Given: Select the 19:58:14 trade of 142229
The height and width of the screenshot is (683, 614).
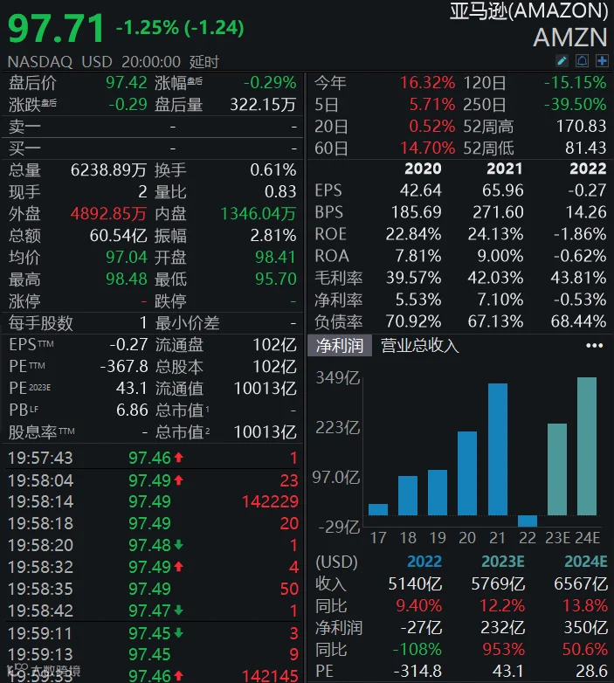Looking at the screenshot, I should pos(153,501).
